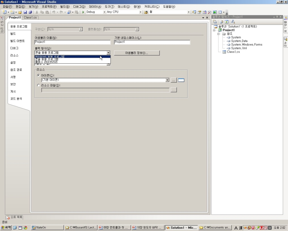Click the icon preview swatch beside browse button

(181, 80)
